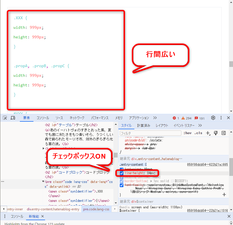Collapse the pre.code.lang-css DOM node

point(43,182)
